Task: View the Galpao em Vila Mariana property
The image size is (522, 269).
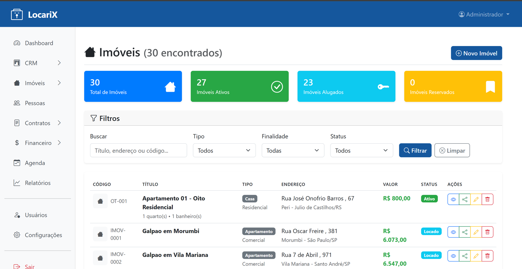Action: point(453,256)
